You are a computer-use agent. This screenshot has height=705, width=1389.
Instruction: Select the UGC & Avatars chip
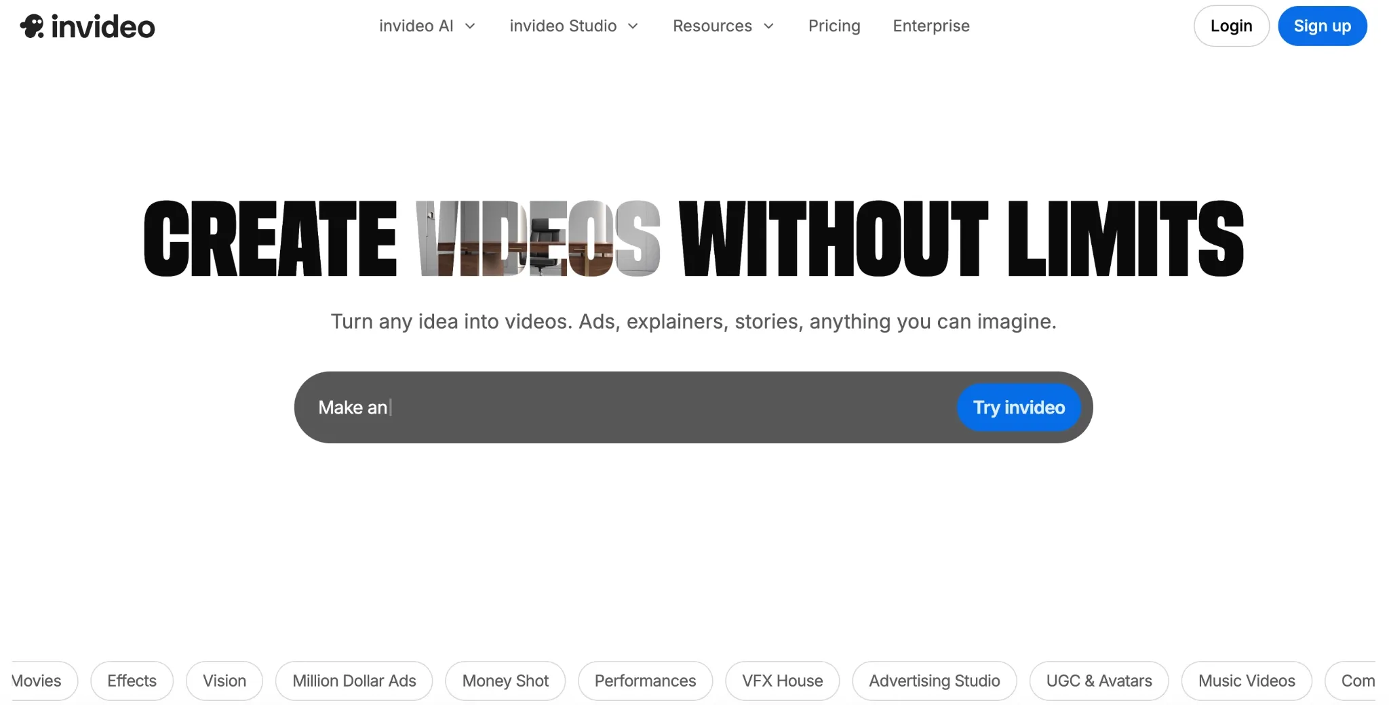click(1099, 681)
